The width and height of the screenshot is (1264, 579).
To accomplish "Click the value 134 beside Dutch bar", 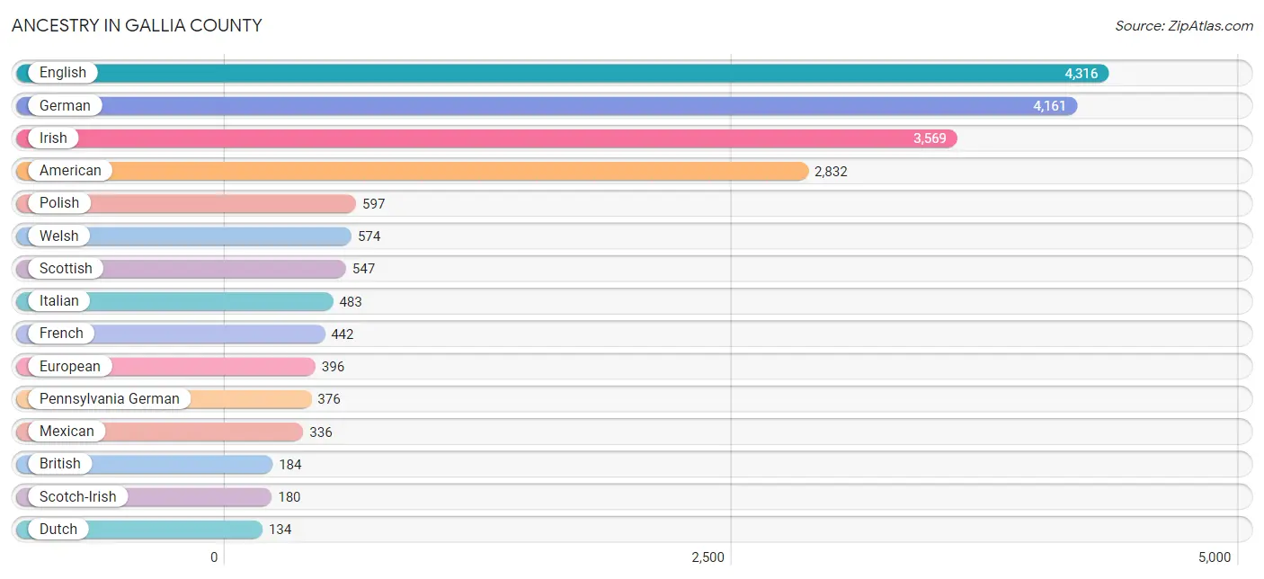I will pos(280,530).
